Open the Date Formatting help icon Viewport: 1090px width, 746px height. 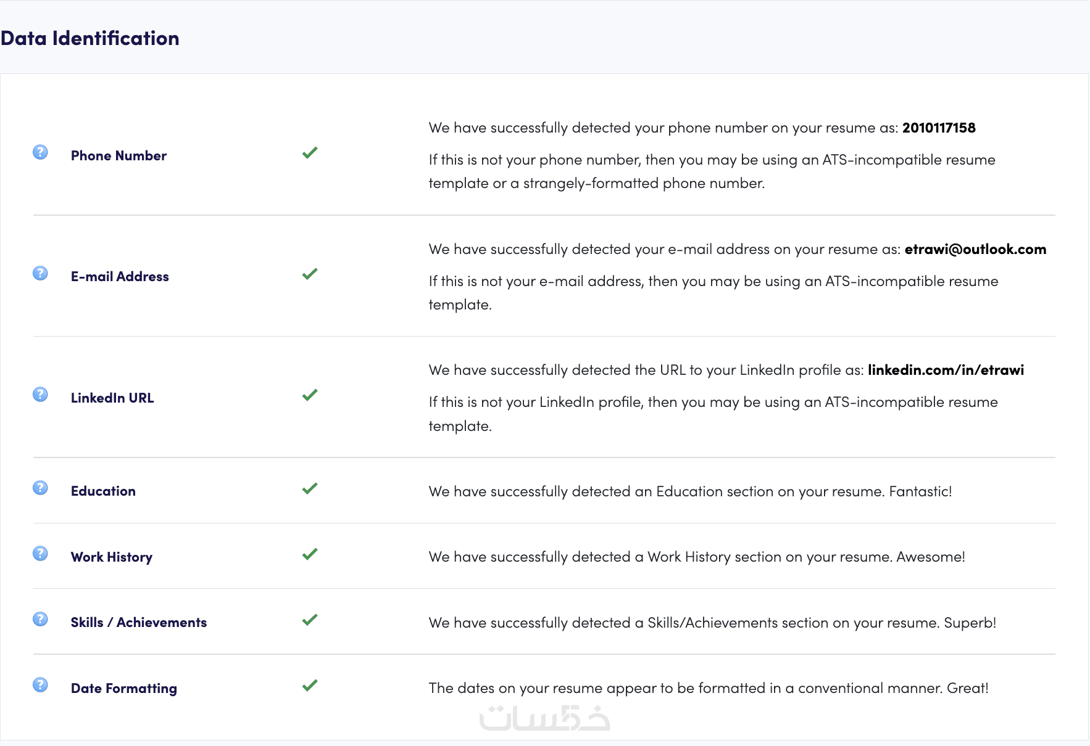tap(40, 685)
